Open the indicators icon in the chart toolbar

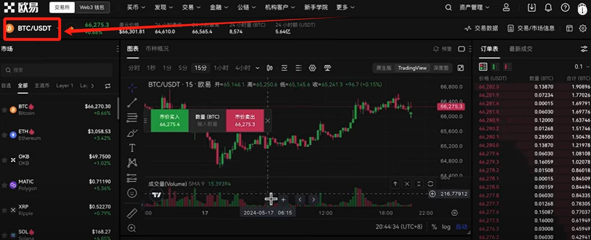click(x=285, y=68)
